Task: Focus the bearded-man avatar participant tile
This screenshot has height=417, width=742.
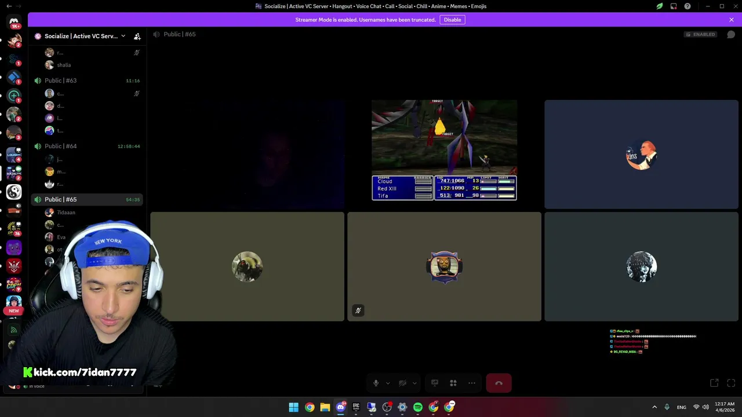Action: coord(641,154)
